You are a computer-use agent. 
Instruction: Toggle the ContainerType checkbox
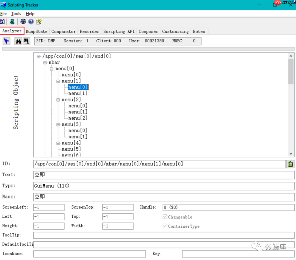point(165,226)
